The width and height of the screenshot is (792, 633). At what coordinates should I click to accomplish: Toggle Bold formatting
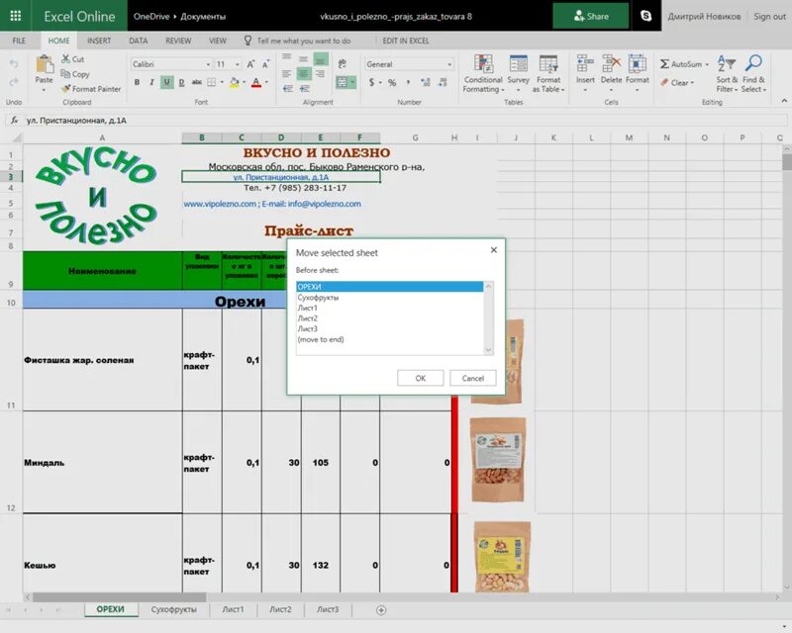(137, 82)
